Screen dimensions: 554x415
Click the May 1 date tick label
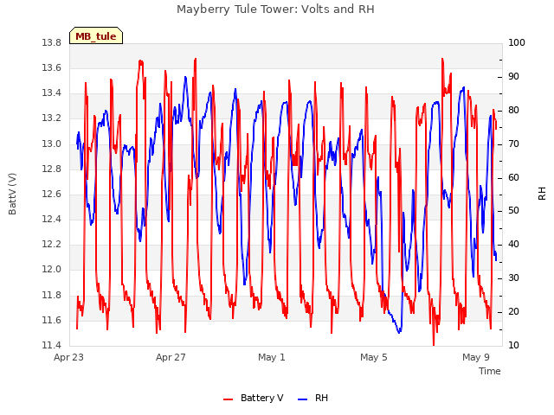pyautogui.click(x=271, y=357)
